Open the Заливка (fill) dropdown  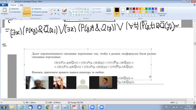(x=98, y=12)
